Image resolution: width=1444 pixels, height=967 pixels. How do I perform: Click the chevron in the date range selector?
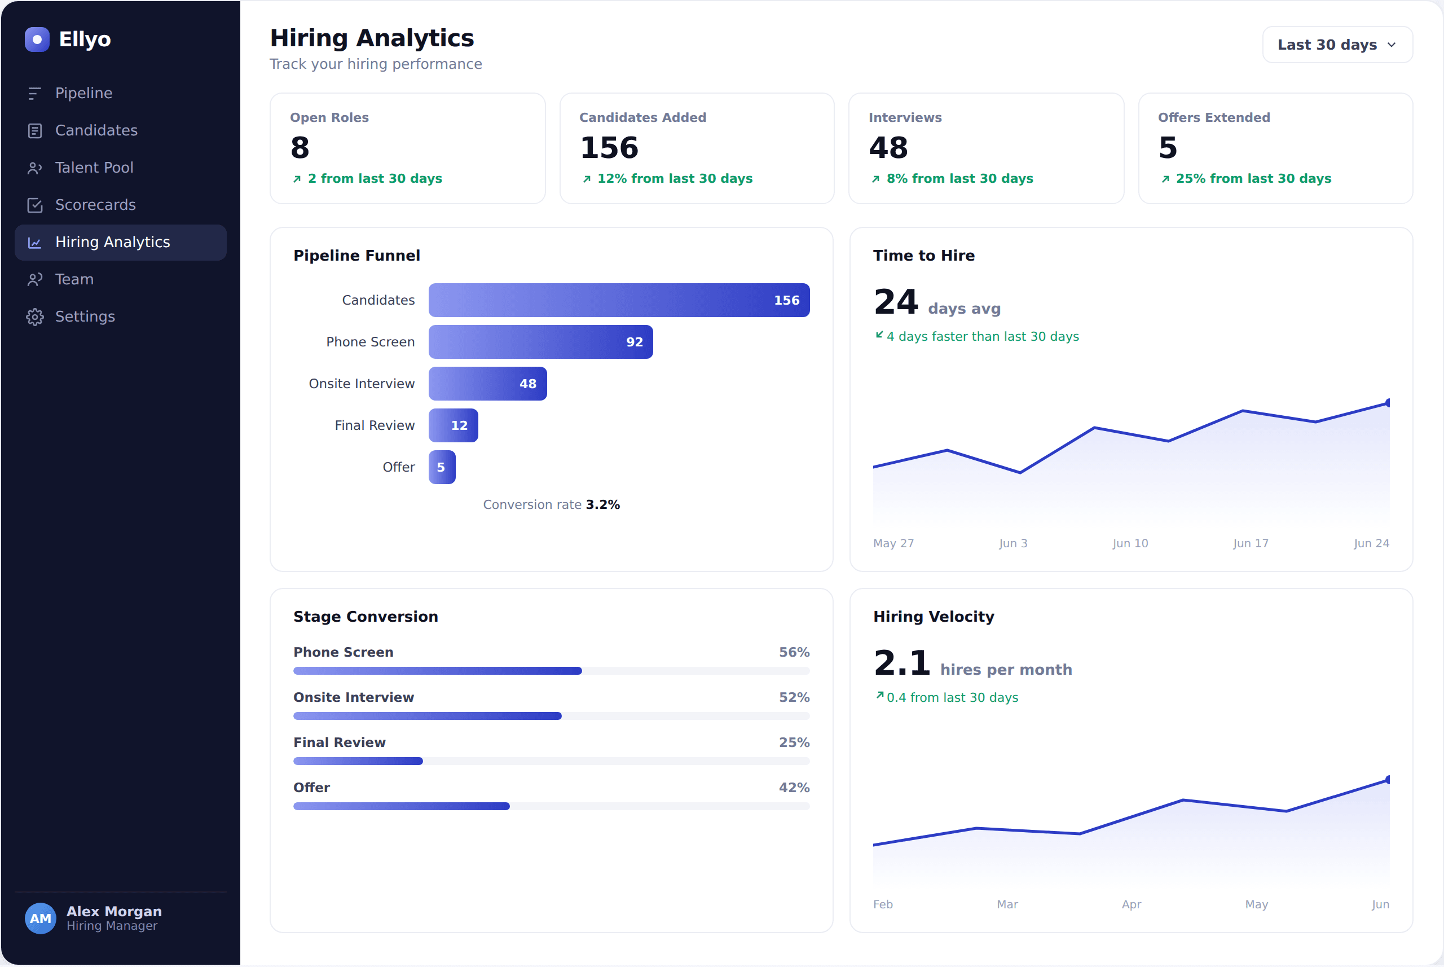coord(1392,45)
